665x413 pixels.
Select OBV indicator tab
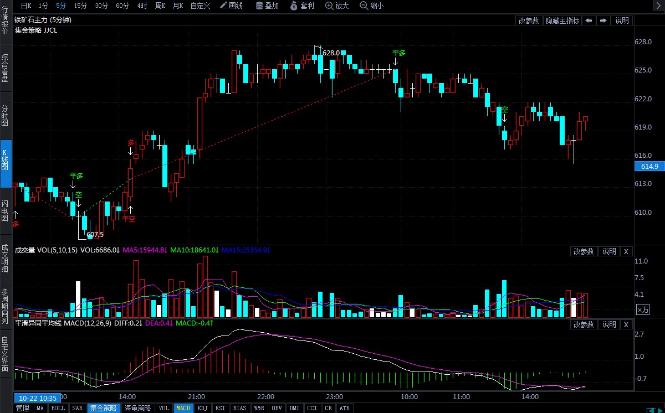coord(277,408)
